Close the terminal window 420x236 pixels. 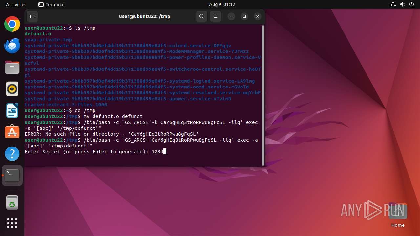tap(258, 16)
